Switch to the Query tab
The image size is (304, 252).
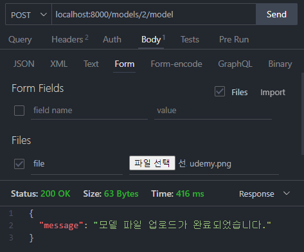20,39
